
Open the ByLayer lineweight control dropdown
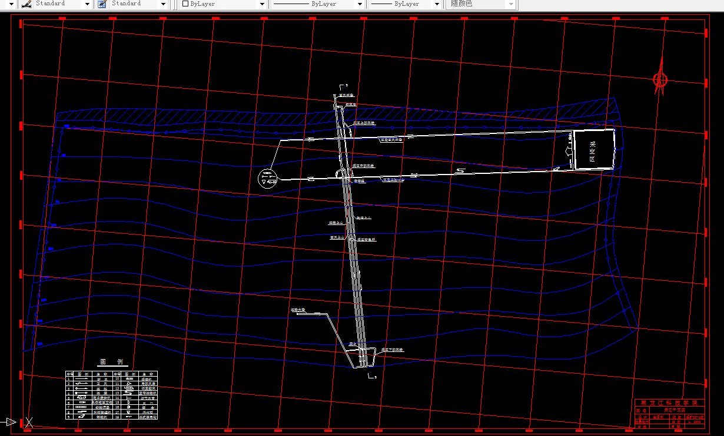coord(437,4)
